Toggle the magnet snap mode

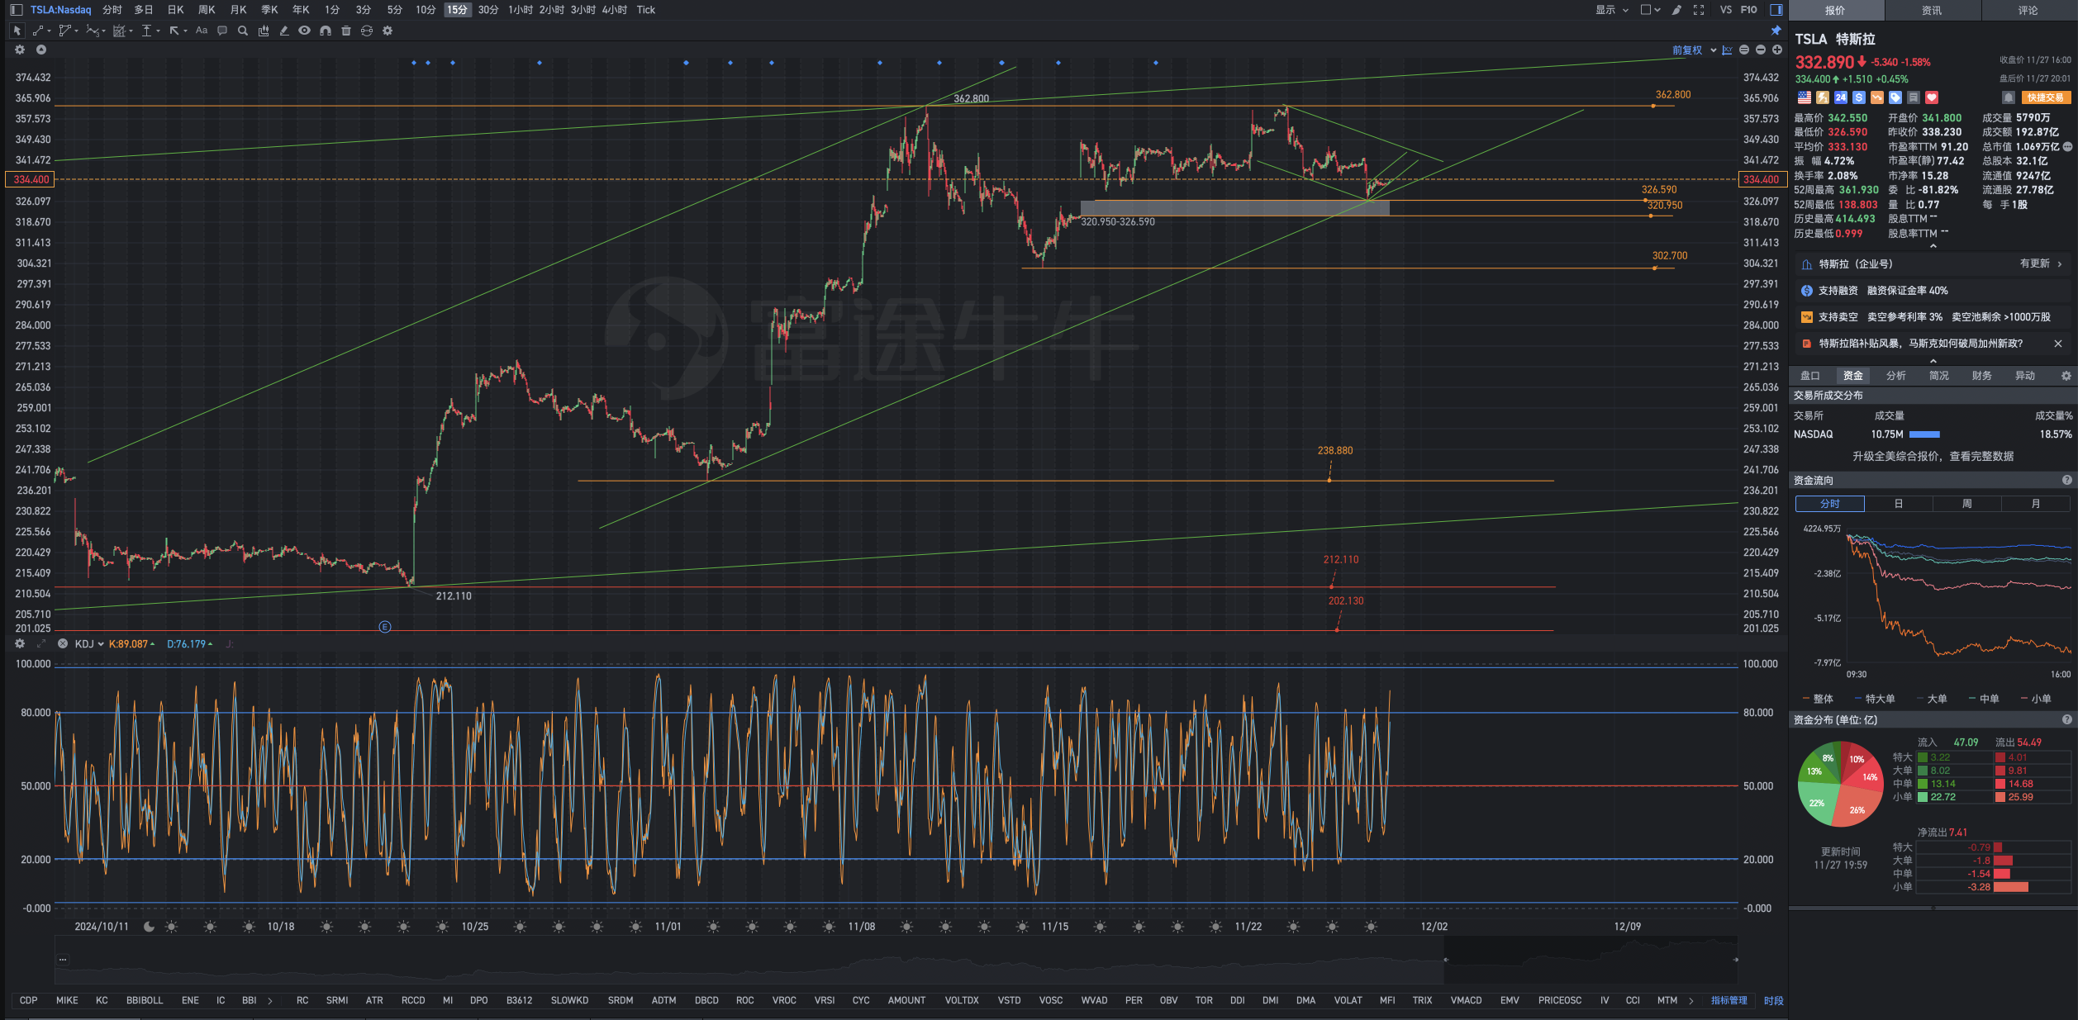(x=326, y=31)
